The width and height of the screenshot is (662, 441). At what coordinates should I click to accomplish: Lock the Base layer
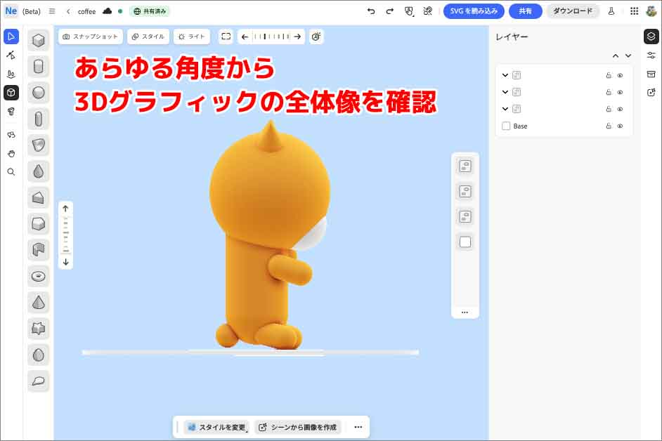[x=609, y=126]
